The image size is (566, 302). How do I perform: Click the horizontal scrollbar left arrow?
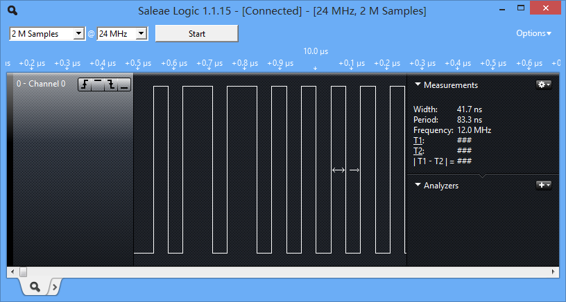point(12,272)
